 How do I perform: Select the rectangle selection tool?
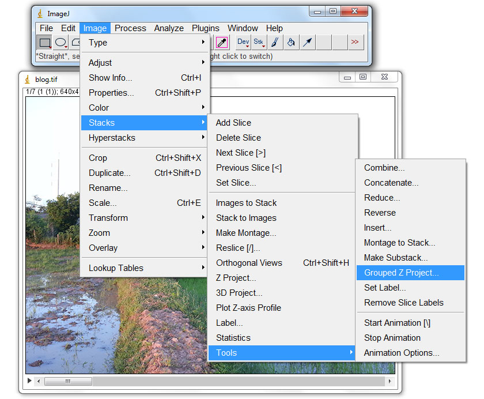click(44, 42)
